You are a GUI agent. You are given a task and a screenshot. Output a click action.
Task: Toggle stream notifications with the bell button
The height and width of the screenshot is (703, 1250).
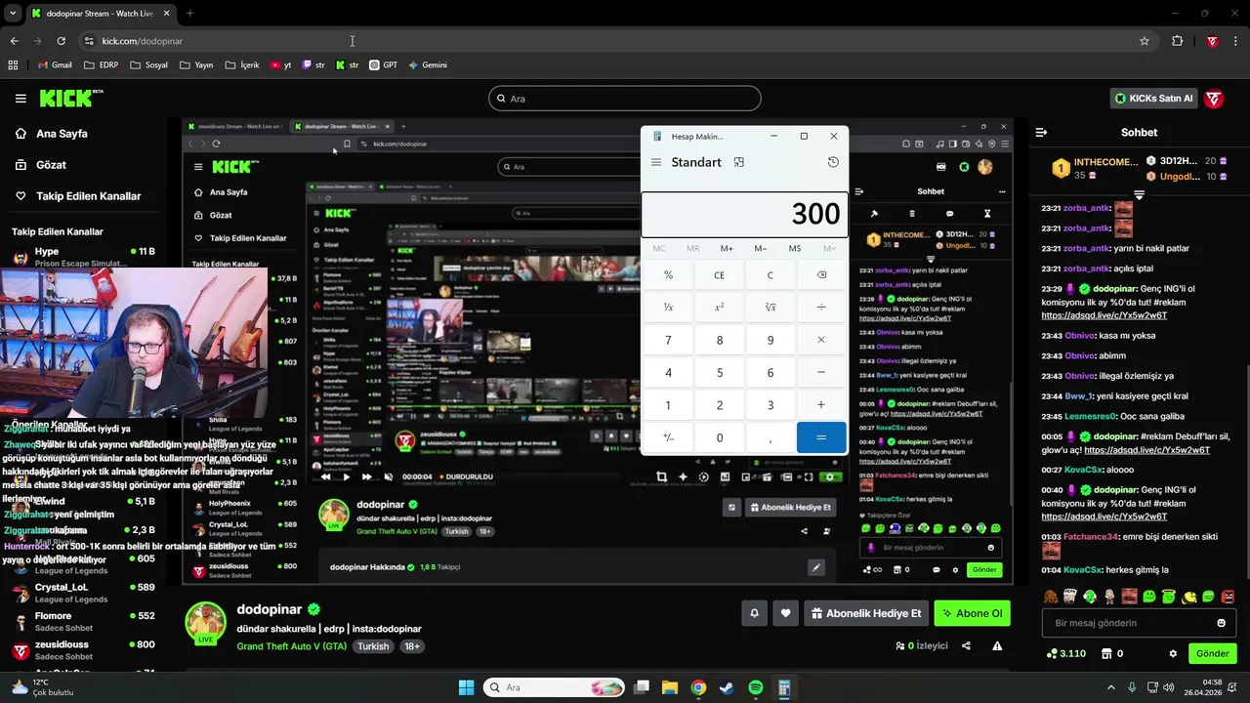pos(754,613)
